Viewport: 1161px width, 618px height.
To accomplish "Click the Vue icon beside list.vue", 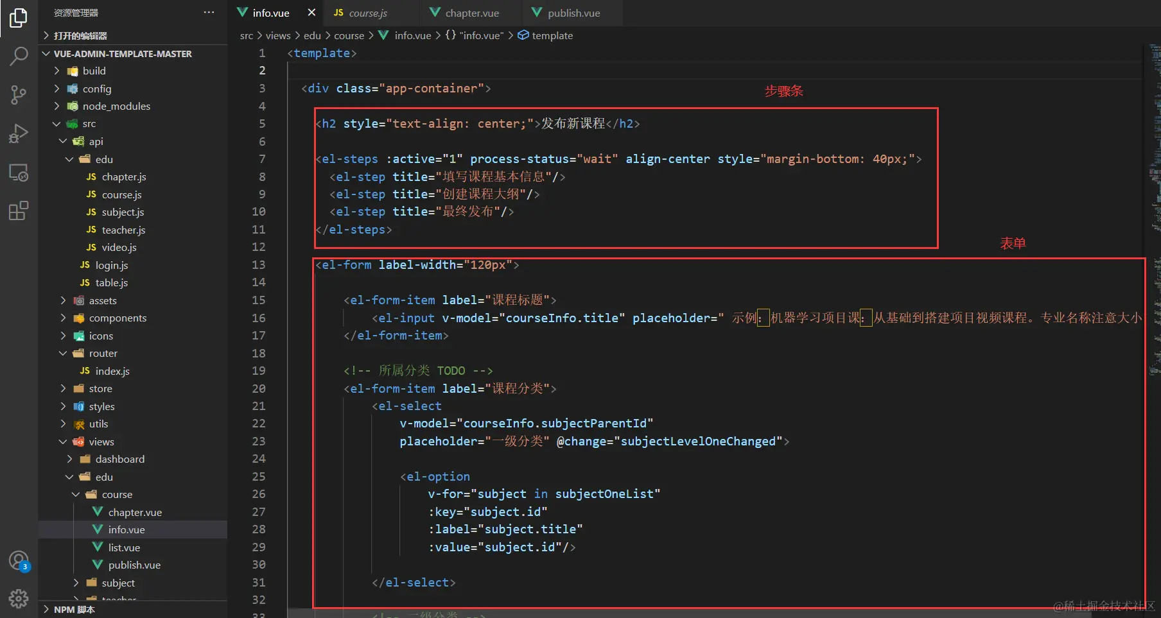I will [x=98, y=547].
